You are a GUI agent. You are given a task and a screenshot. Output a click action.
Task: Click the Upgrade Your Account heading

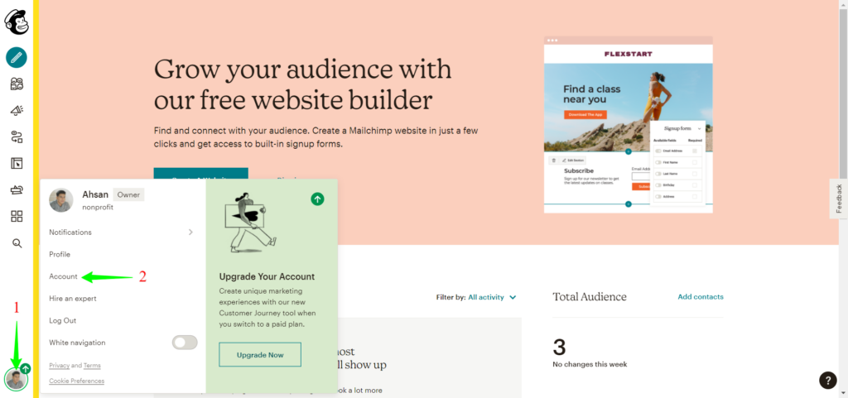(x=267, y=276)
